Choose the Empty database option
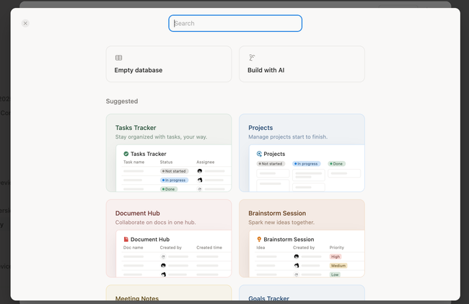The image size is (469, 304). tap(169, 64)
